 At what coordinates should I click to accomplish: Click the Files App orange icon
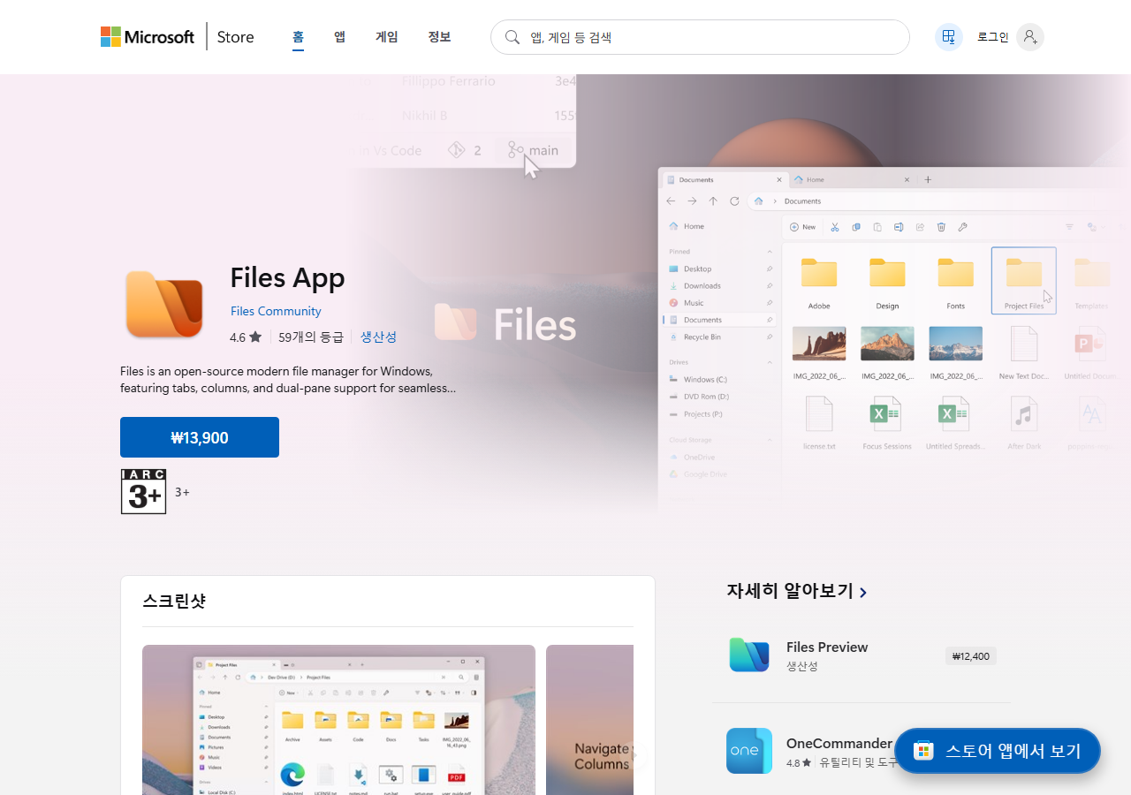point(164,305)
